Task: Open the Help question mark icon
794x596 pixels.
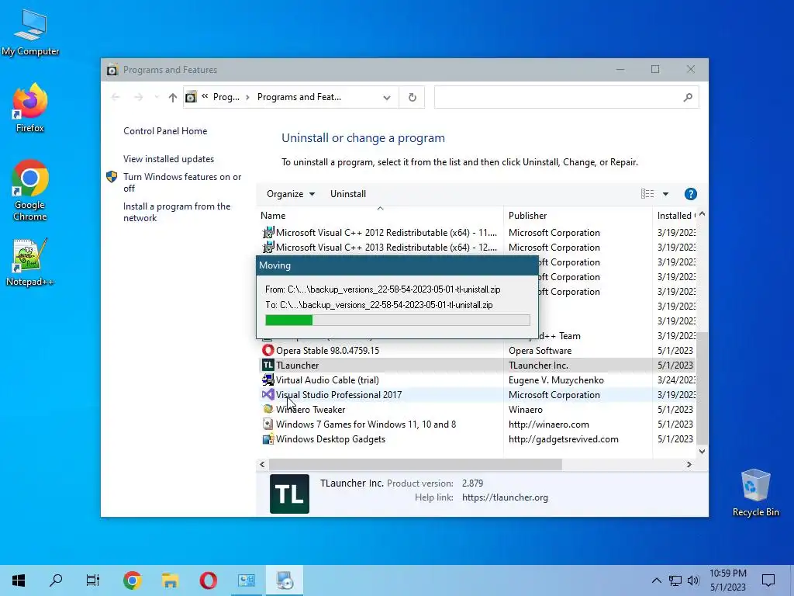Action: click(x=690, y=193)
